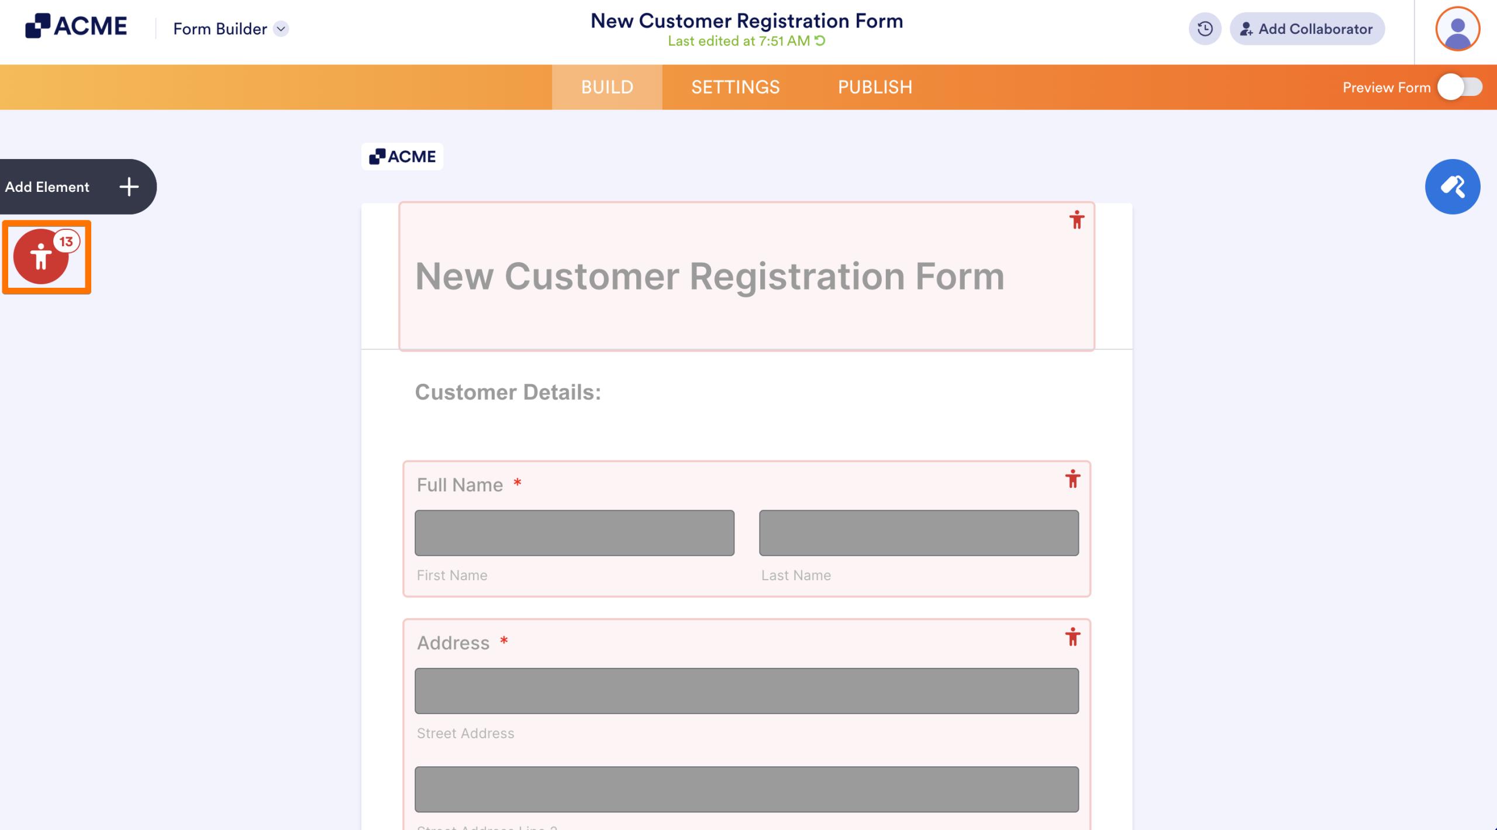Expand the Form Builder dropdown arrow
Screen dimensions: 1497x830
point(281,29)
